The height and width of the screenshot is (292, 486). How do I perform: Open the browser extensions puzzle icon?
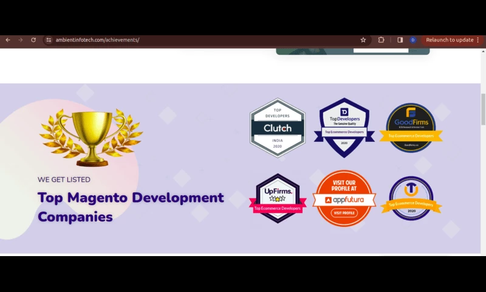(x=381, y=40)
